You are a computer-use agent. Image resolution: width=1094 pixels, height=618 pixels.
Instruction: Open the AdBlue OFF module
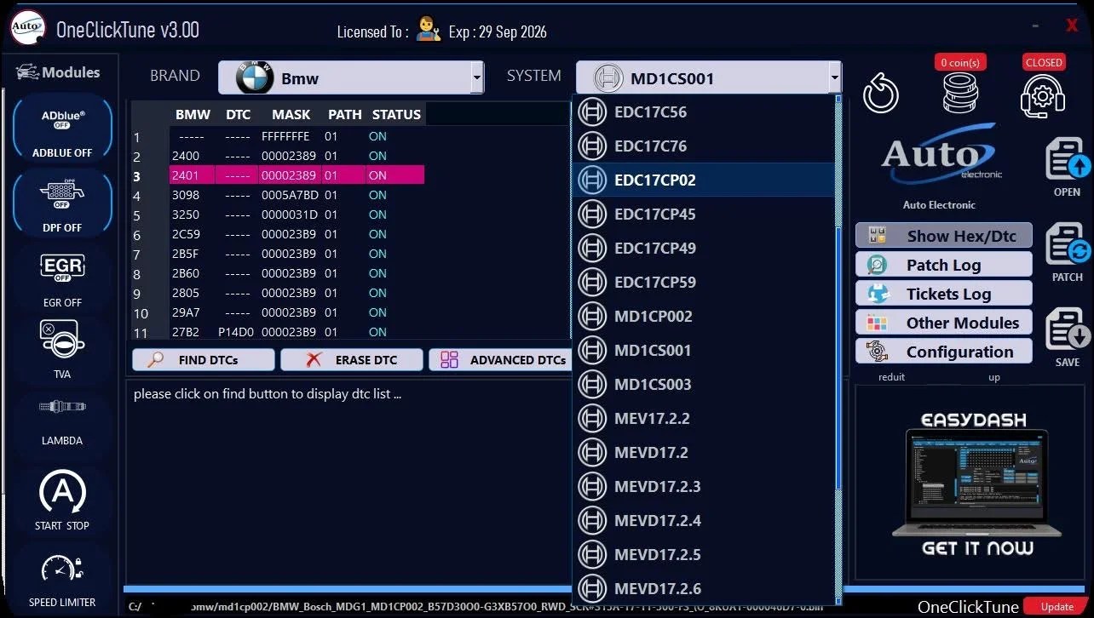pyautogui.click(x=61, y=128)
